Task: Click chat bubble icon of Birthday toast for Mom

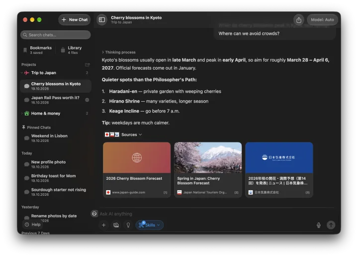Action: click(27, 178)
